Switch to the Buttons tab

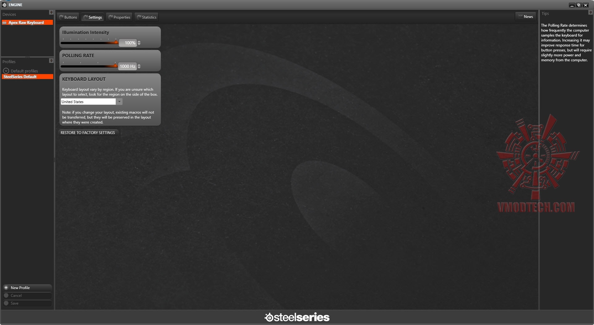pyautogui.click(x=68, y=17)
